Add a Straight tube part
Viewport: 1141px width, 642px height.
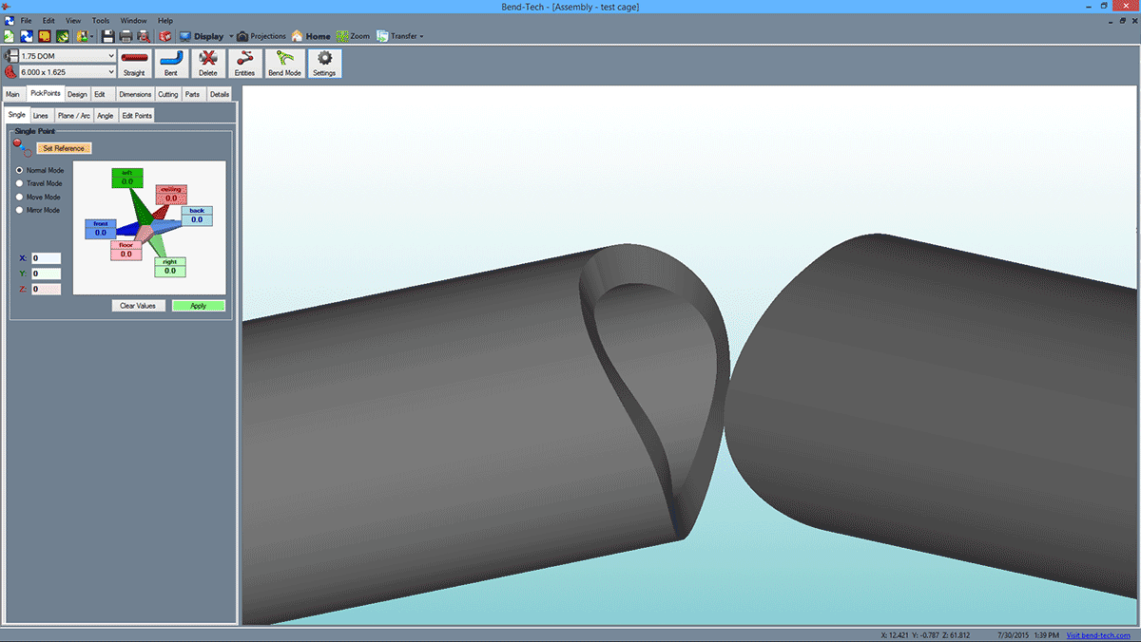134,63
